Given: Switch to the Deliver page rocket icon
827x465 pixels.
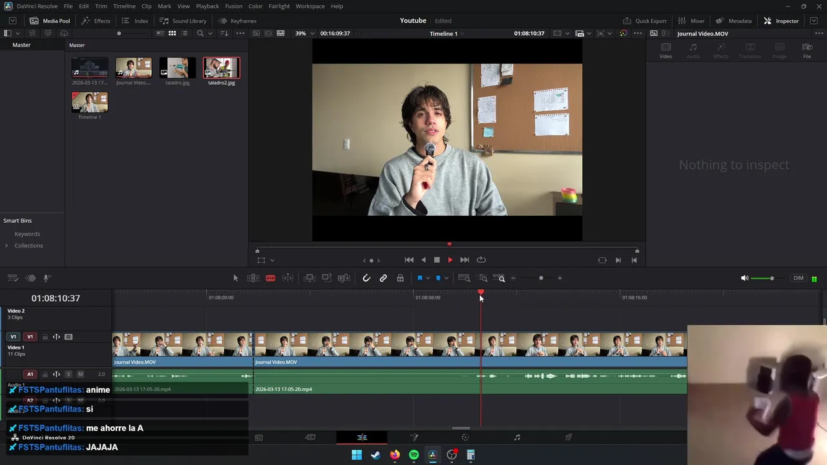Looking at the screenshot, I should (x=569, y=437).
